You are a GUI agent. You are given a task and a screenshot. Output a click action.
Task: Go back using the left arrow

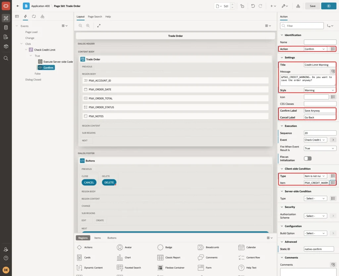pos(18,6)
